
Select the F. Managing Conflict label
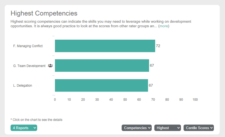tap(28, 46)
